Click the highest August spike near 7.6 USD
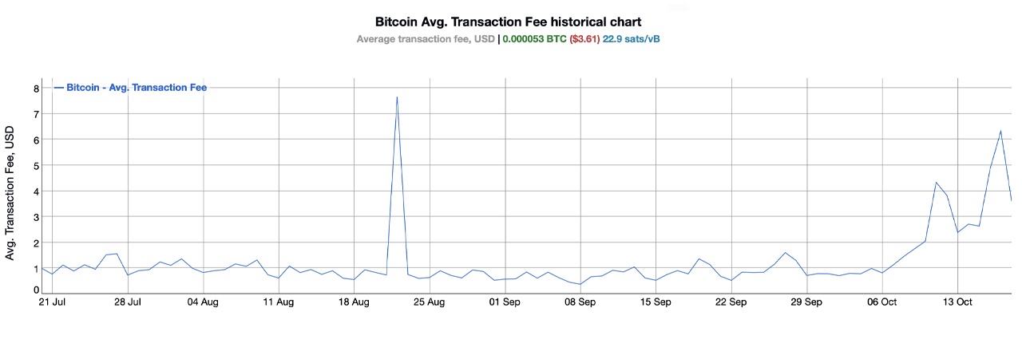1022x359 pixels. coord(397,97)
